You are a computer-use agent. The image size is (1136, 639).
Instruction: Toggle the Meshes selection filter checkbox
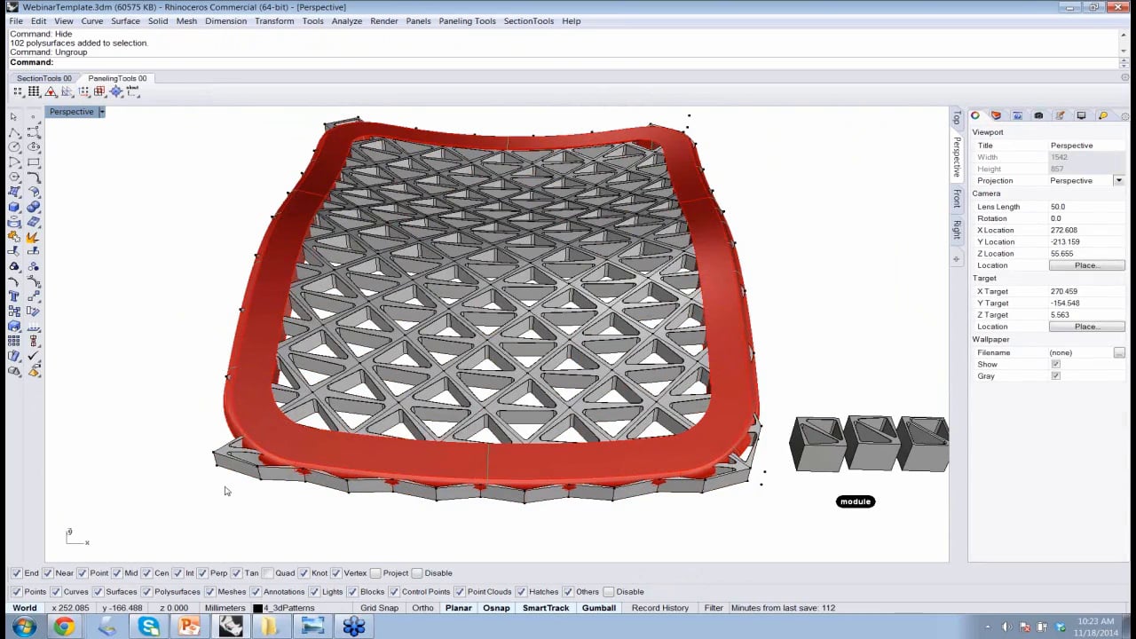tap(210, 592)
